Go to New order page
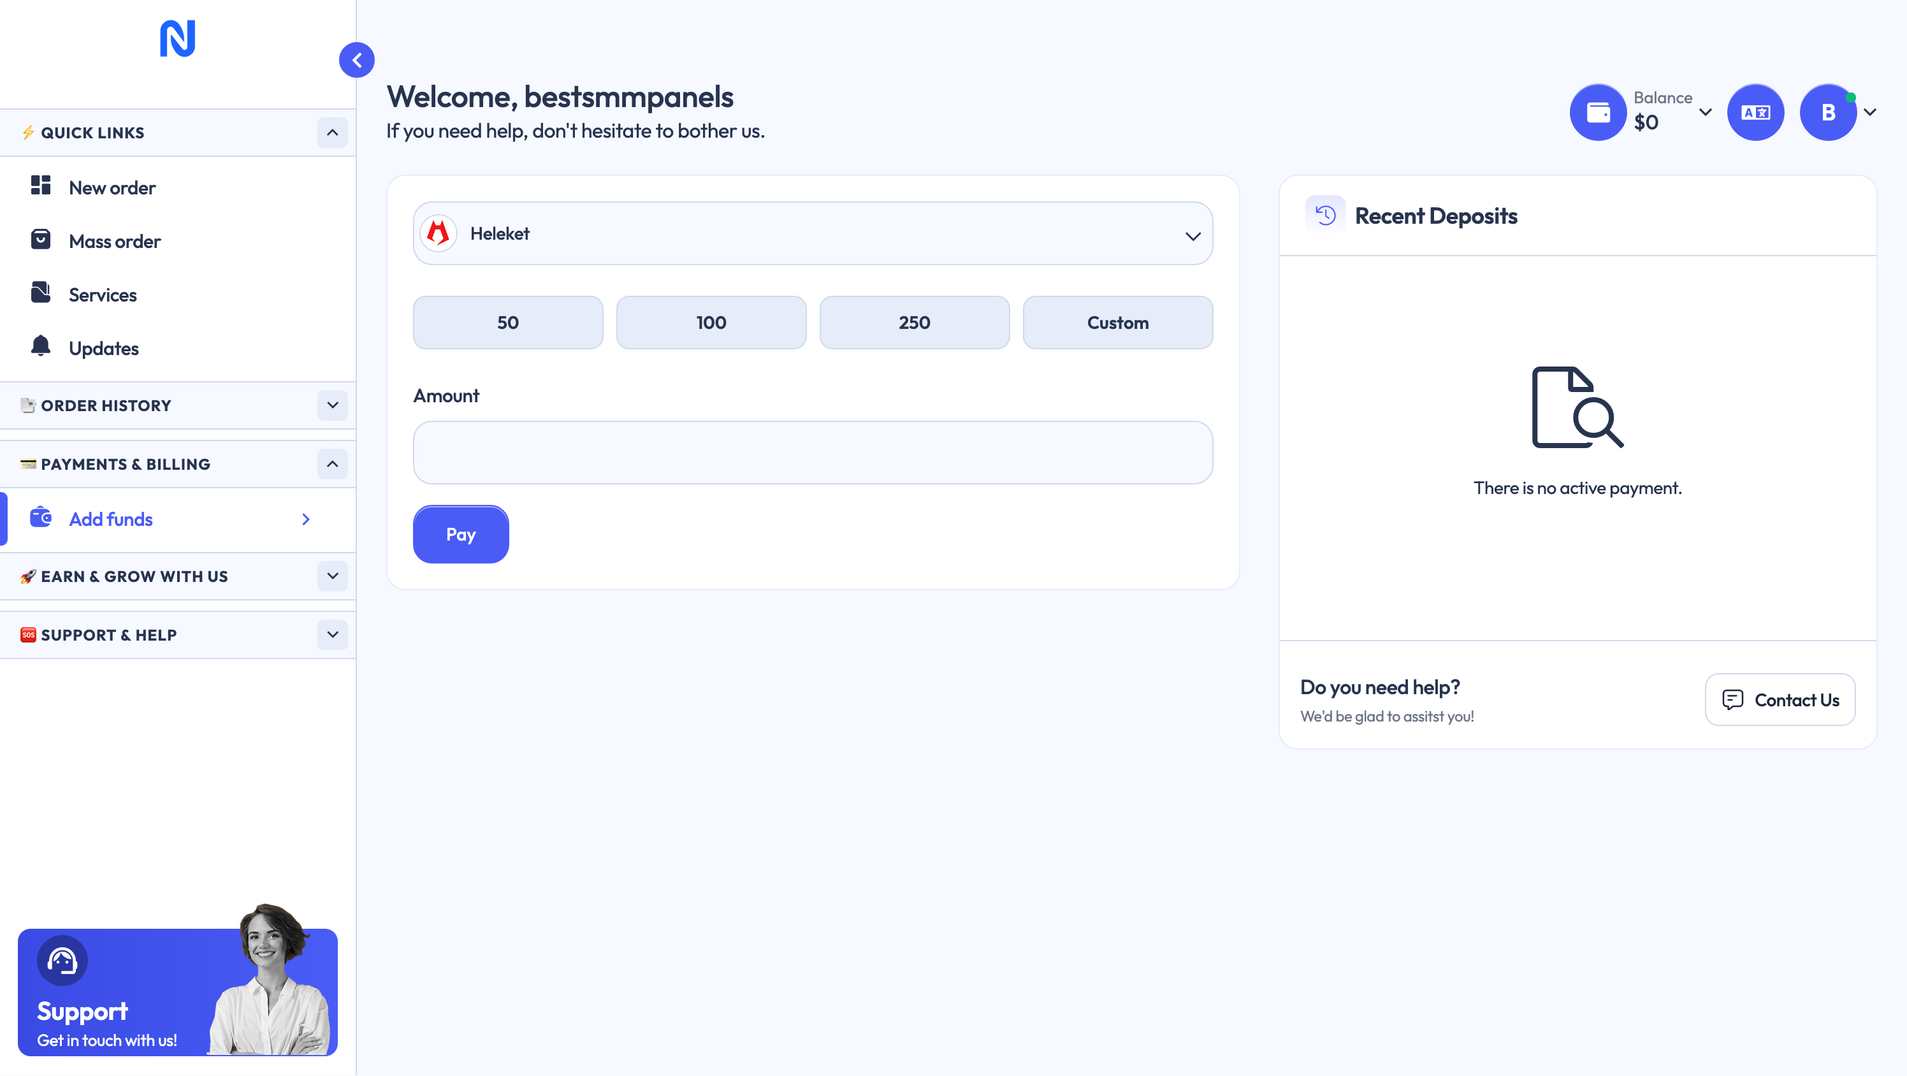Viewport: 1907px width, 1076px height. tap(112, 188)
